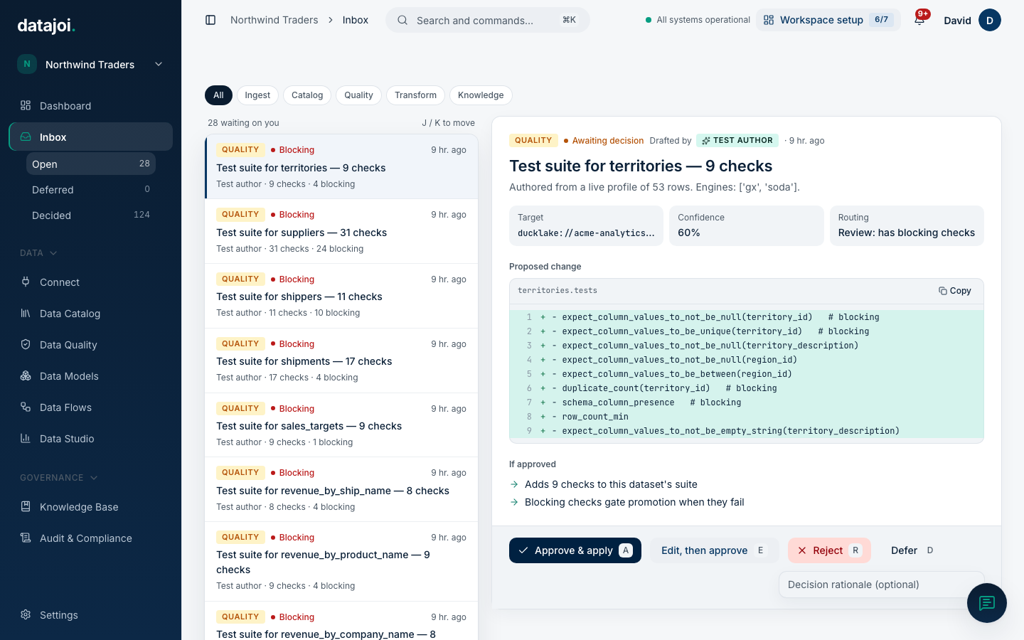Click the Data Catalog sidebar icon

tap(26, 314)
